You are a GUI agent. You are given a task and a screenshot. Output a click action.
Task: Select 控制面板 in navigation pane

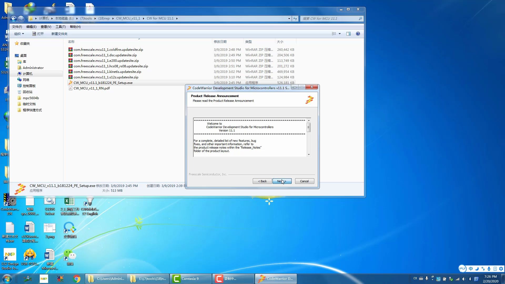(x=29, y=86)
